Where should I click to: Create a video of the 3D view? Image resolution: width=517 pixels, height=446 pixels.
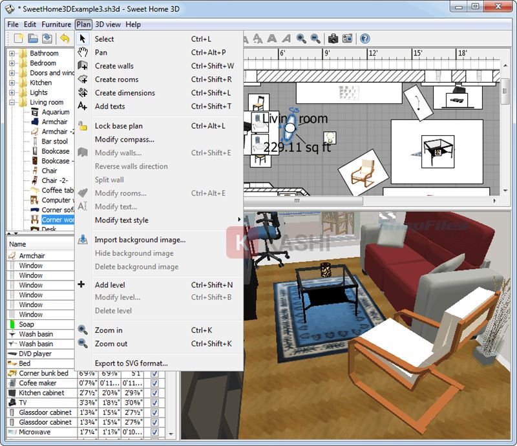click(347, 38)
